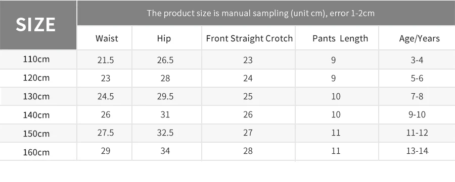
Task: Click the waist value 21.5 cell
Action: coord(105,59)
